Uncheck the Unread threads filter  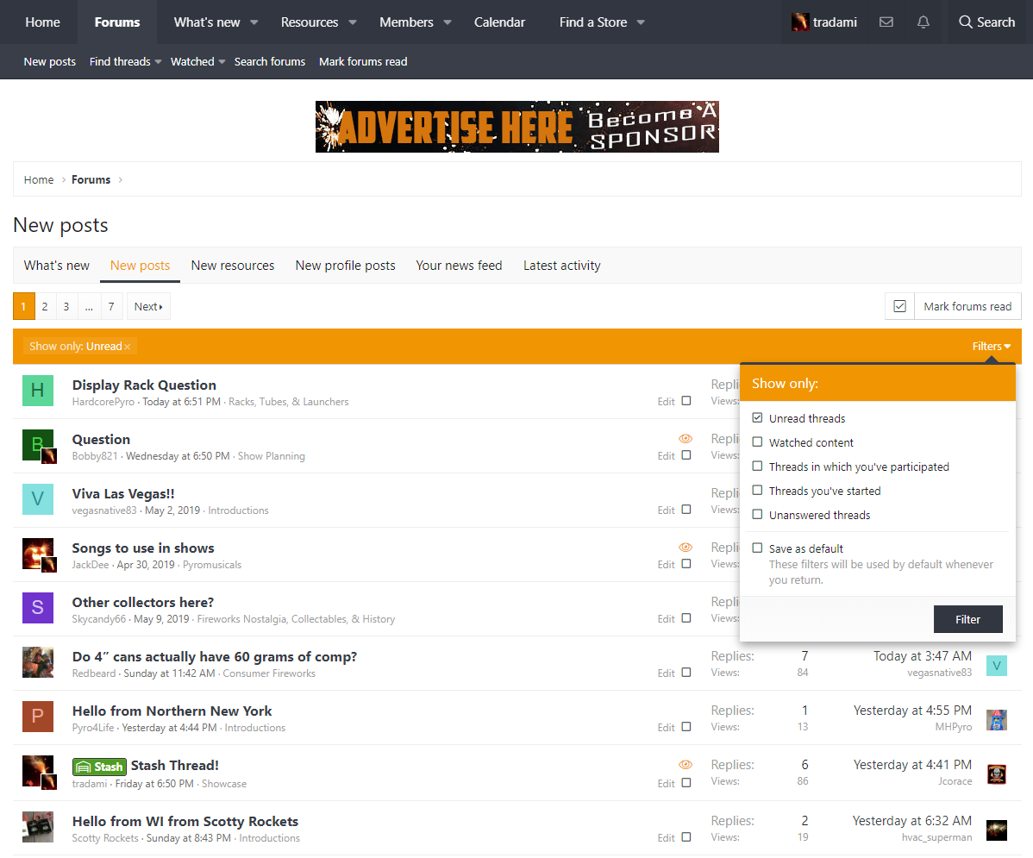pyautogui.click(x=758, y=418)
